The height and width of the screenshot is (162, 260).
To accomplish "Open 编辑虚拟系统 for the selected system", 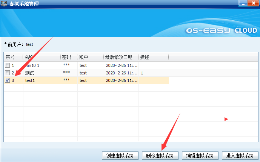I will coord(200,156).
